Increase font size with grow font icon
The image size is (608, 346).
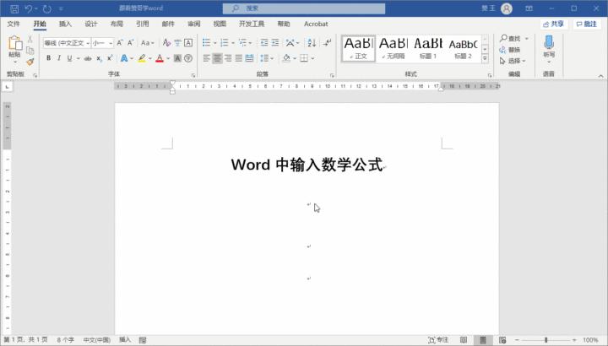[x=120, y=43]
